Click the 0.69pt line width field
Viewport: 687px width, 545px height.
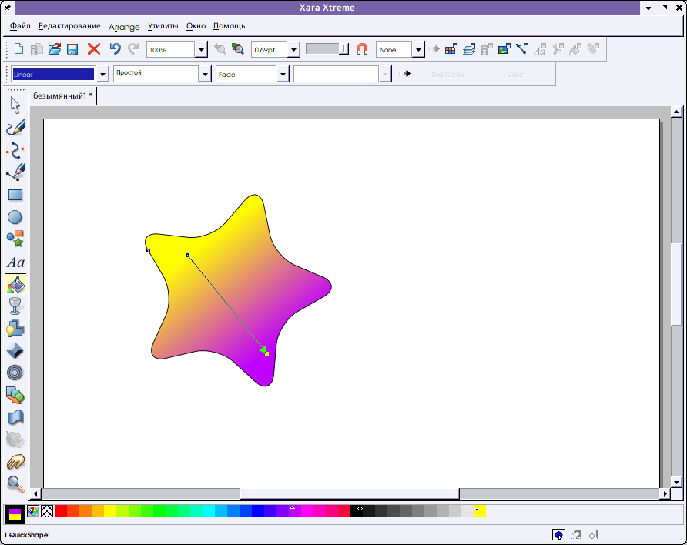pos(269,49)
